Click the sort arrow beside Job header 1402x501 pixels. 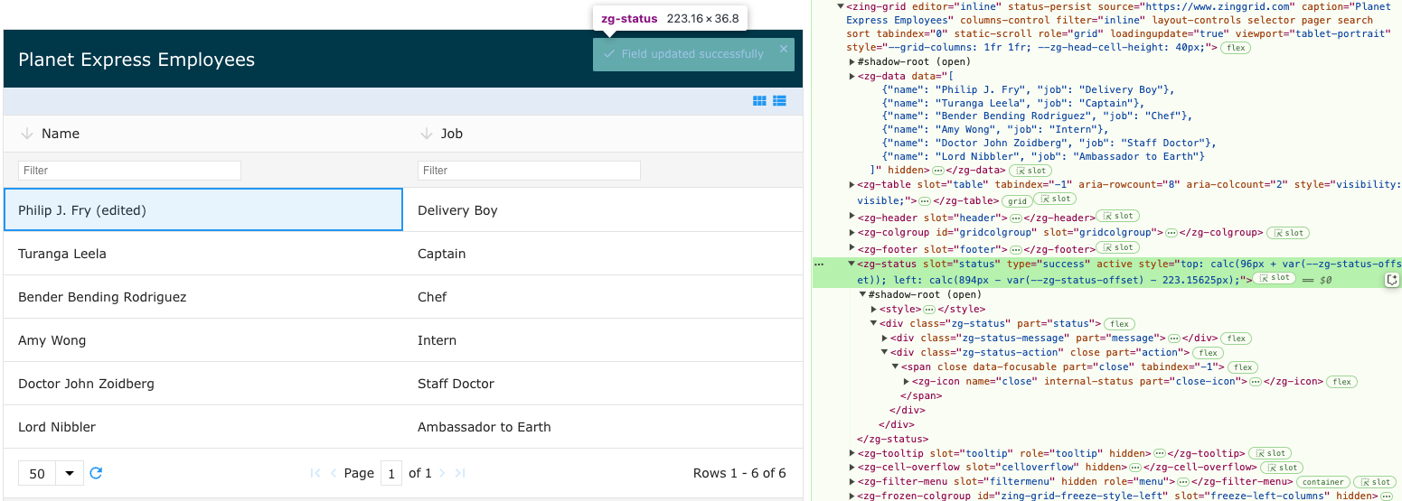(x=426, y=134)
